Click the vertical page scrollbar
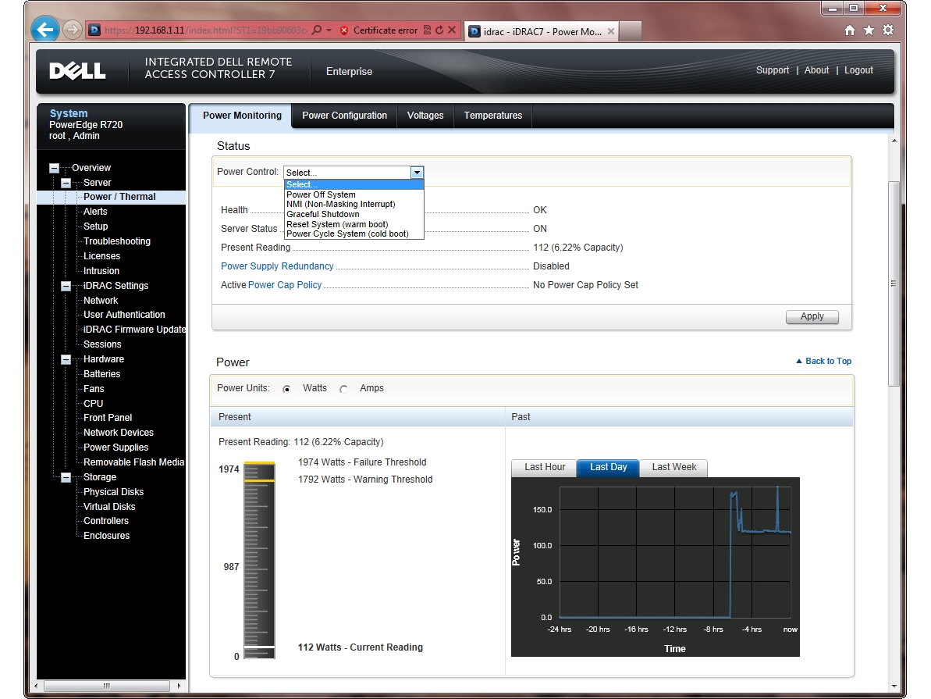 pyautogui.click(x=894, y=284)
